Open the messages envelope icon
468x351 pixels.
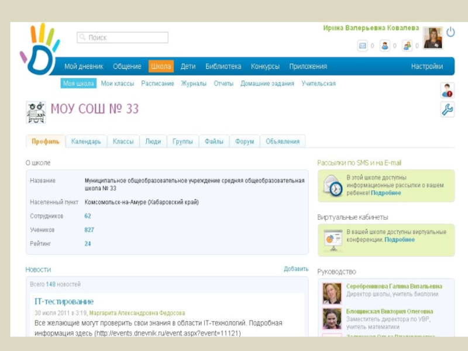(x=363, y=46)
